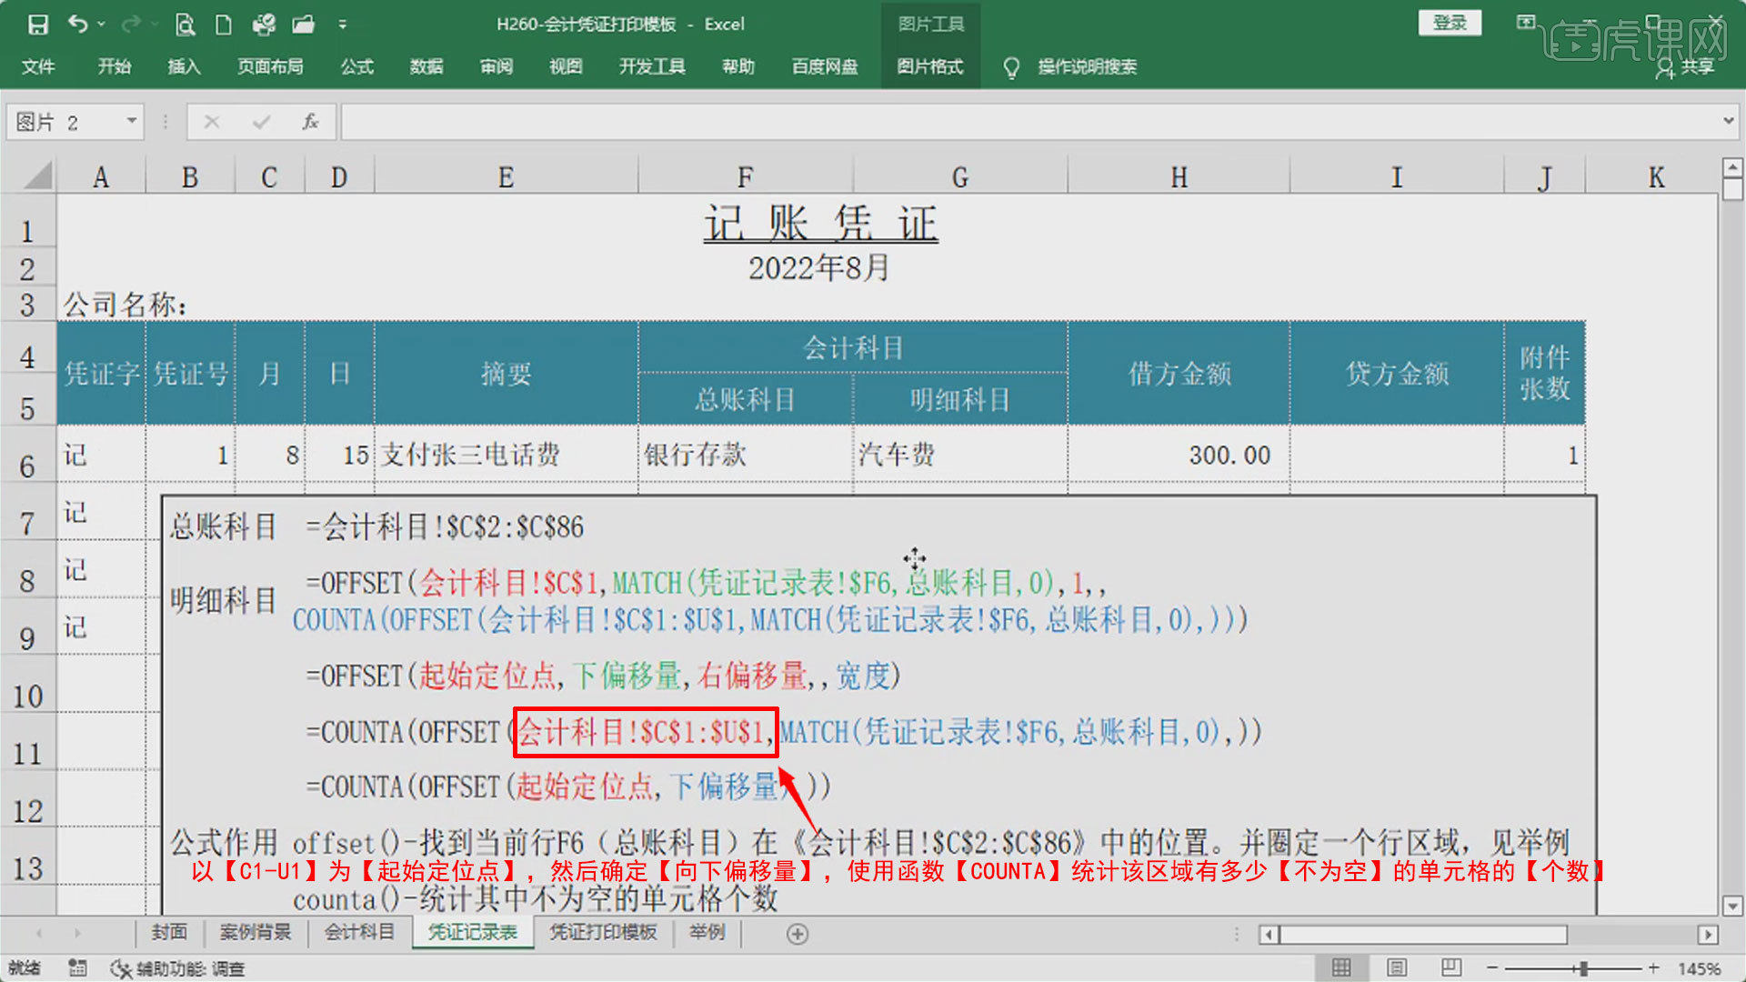
Task: Click the 共享 share button
Action: click(1688, 66)
